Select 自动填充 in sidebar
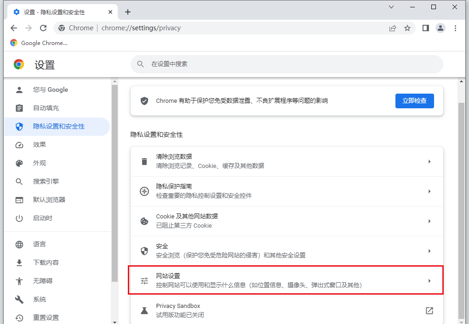The height and width of the screenshot is (324, 469). 46,108
